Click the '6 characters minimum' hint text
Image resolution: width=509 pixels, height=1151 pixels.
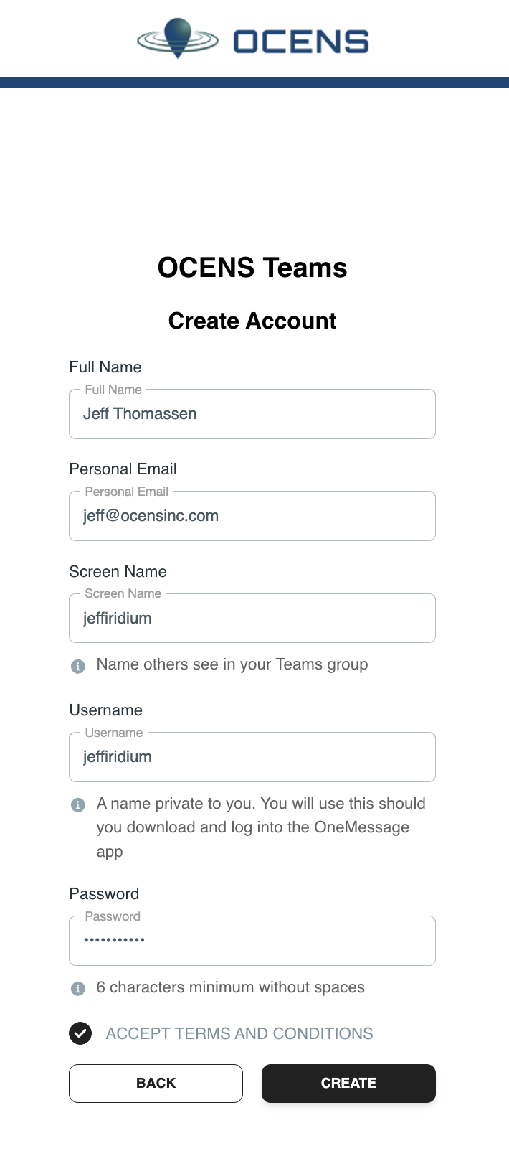tap(231, 987)
